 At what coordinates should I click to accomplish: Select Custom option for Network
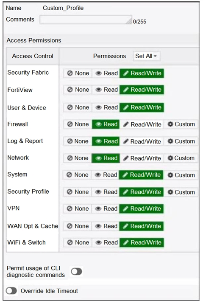(x=181, y=158)
